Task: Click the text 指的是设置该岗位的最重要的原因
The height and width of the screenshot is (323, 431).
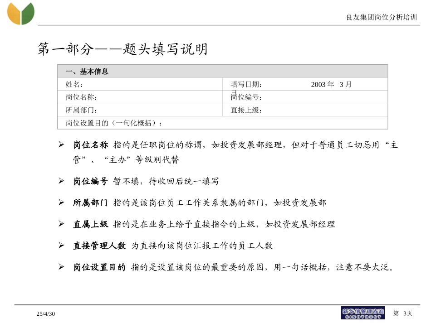Action: (x=197, y=267)
